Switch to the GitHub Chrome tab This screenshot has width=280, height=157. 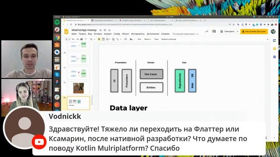104,20
